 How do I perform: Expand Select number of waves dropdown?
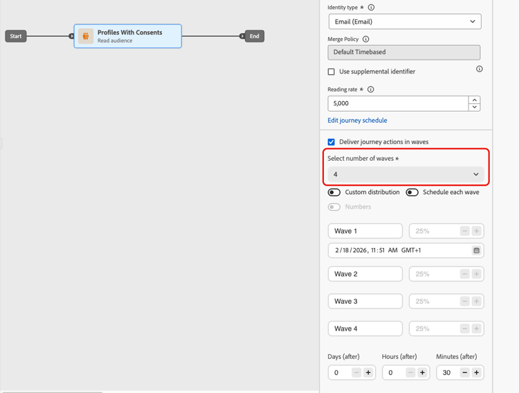406,174
